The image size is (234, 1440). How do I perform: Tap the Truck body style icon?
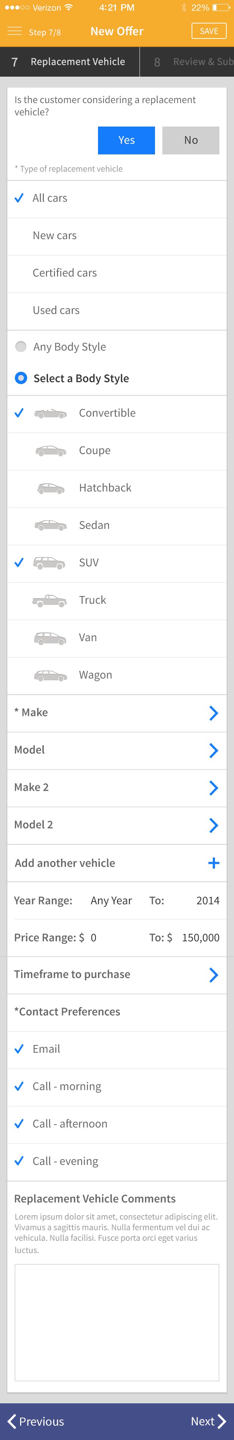49,600
